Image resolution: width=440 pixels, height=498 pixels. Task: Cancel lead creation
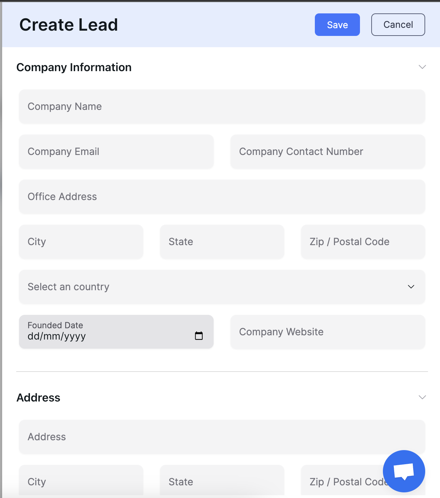click(x=398, y=25)
